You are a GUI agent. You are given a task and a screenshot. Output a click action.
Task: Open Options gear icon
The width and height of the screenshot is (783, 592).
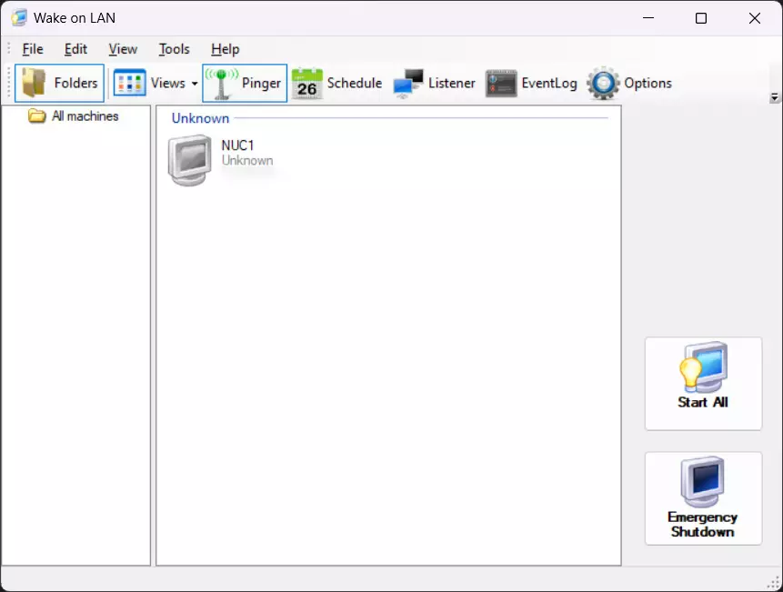pos(603,83)
